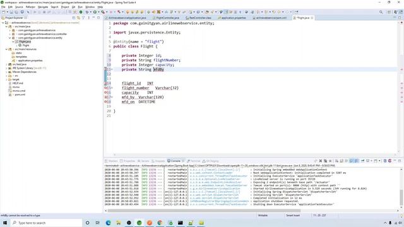Expand Maven Dependencies node

[6, 72]
